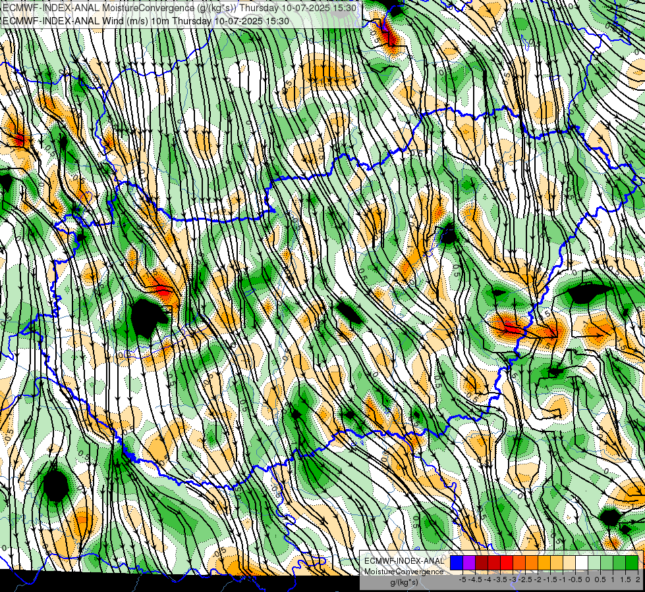This screenshot has width=645, height=592.
Task: Click the medium green swatch between 1 and 1.5
Action: coord(619,563)
